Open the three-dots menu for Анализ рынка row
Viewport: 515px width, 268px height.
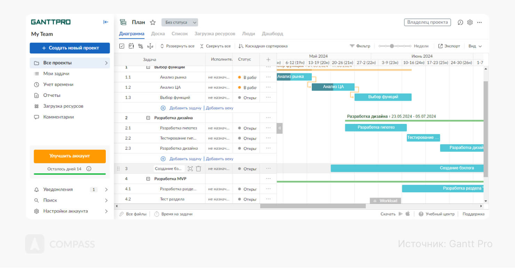(268, 77)
